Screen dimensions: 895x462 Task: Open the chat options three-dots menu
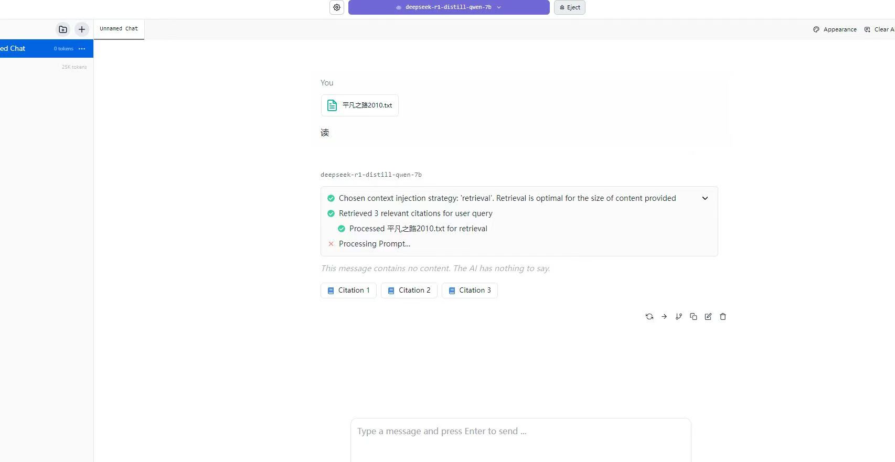82,49
